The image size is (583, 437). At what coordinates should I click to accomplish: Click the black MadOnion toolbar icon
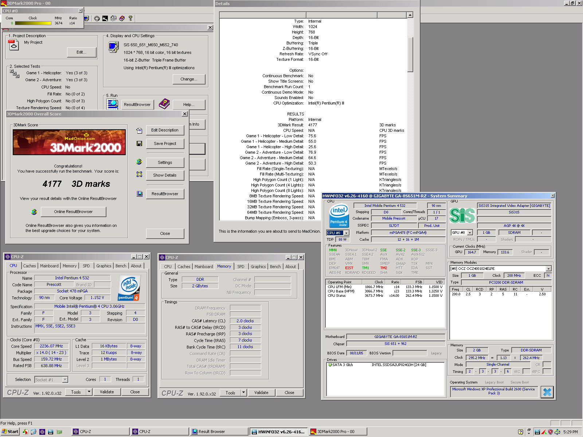pos(105,18)
